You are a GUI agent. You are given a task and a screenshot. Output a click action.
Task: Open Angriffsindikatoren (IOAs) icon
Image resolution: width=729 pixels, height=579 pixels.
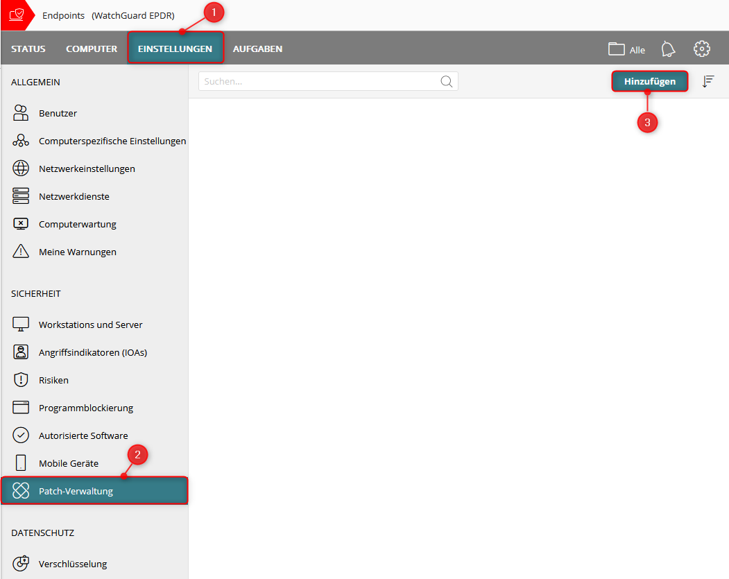coord(21,352)
